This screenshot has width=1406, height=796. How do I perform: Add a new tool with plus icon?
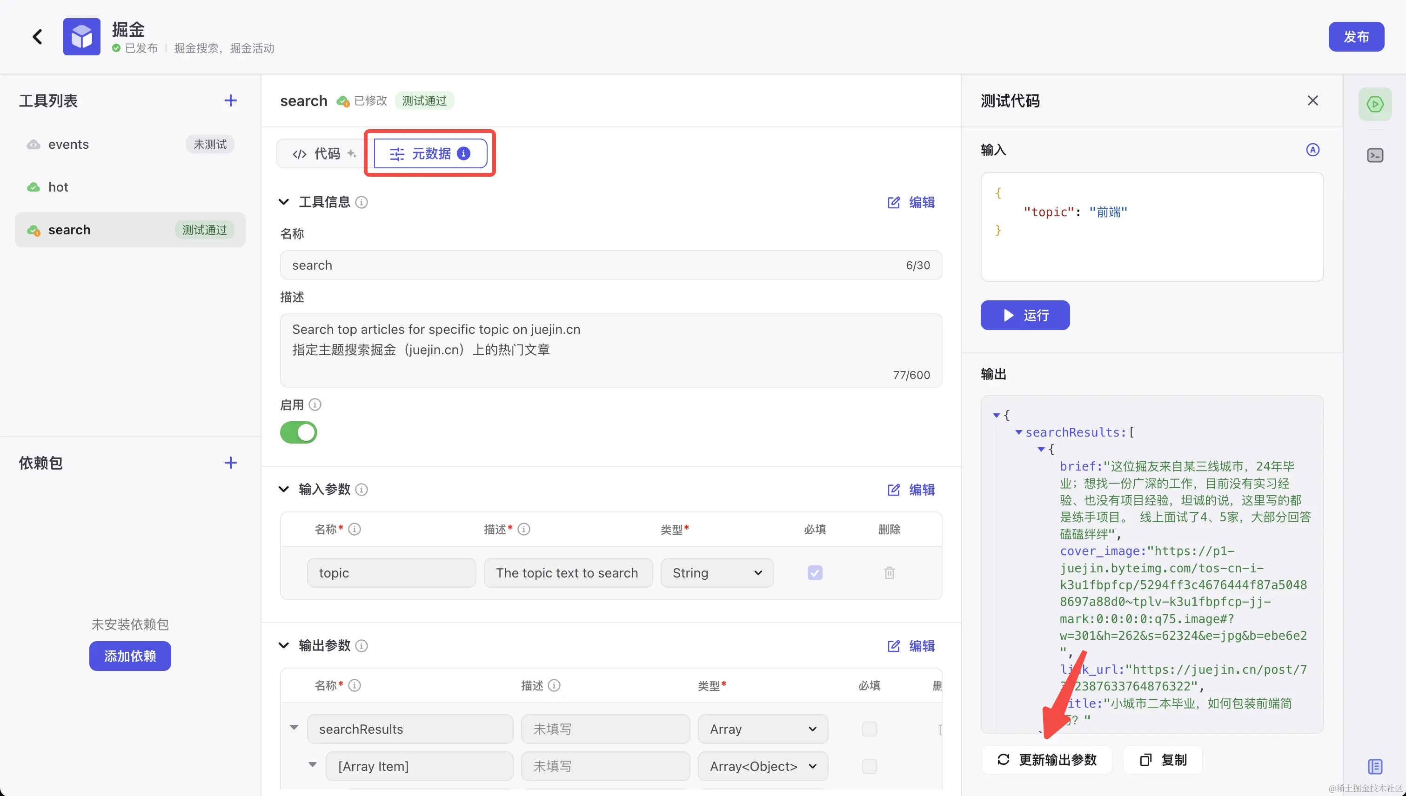[230, 100]
